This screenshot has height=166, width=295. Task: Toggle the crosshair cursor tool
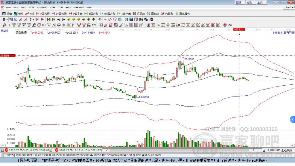(105, 20)
